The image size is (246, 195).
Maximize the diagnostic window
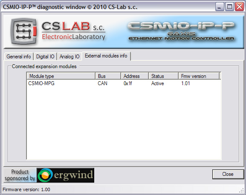tap(229, 7)
